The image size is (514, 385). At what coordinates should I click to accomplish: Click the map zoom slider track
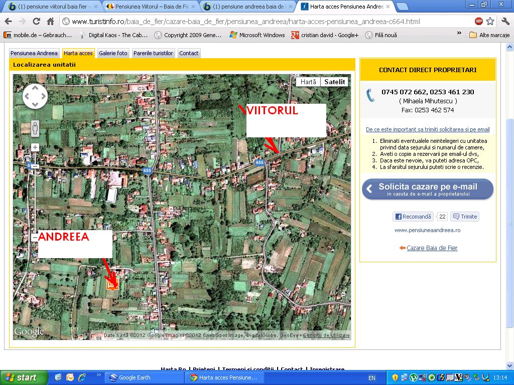pos(35,201)
